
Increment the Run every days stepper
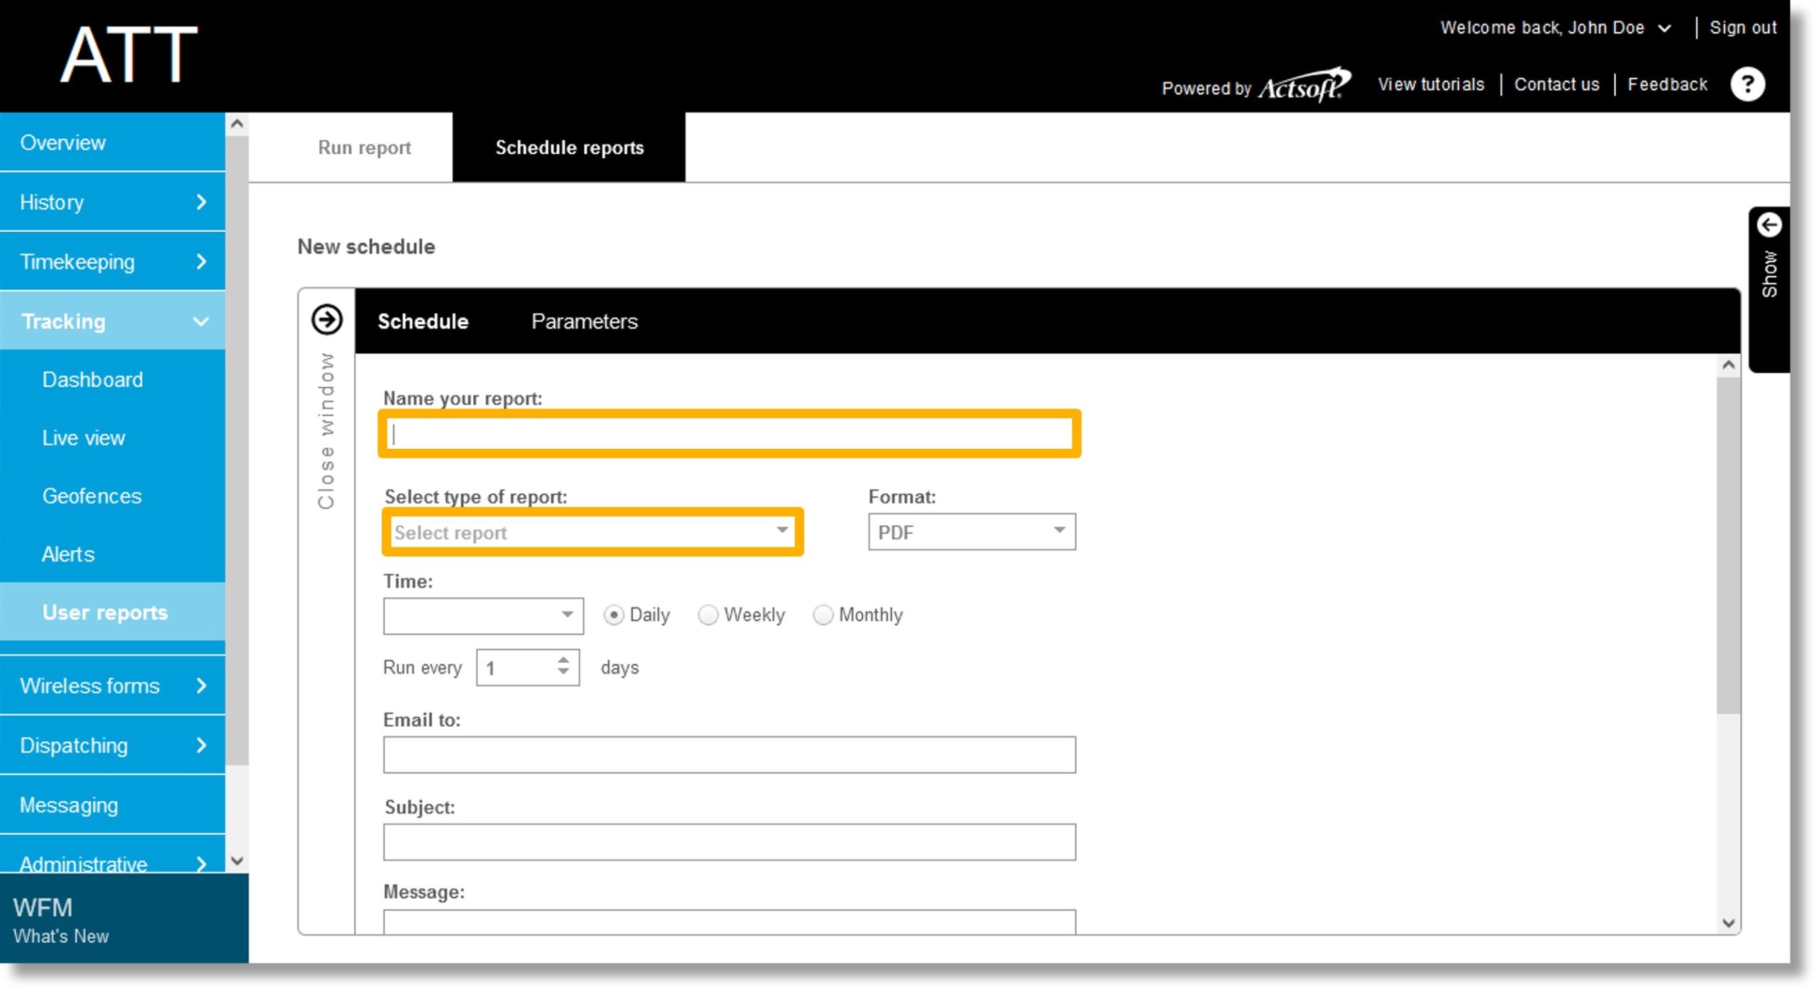pyautogui.click(x=563, y=660)
